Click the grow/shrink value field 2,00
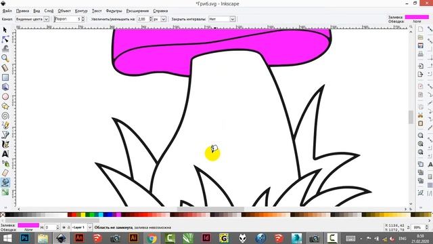 pos(143,19)
